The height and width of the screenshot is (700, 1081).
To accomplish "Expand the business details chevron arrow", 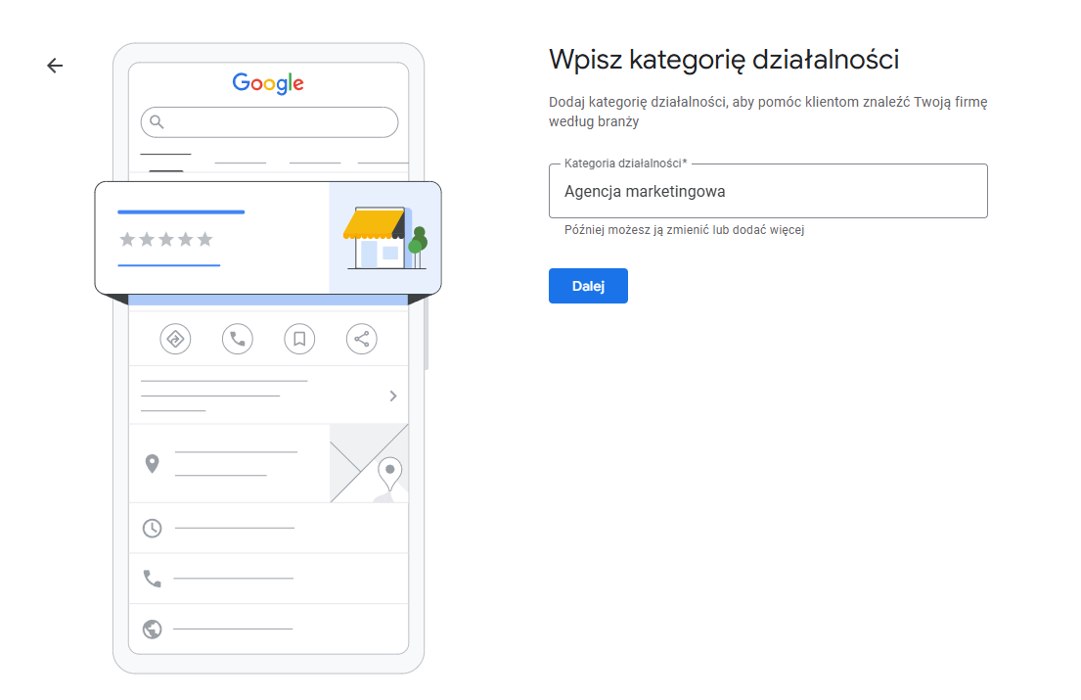I will [x=393, y=396].
